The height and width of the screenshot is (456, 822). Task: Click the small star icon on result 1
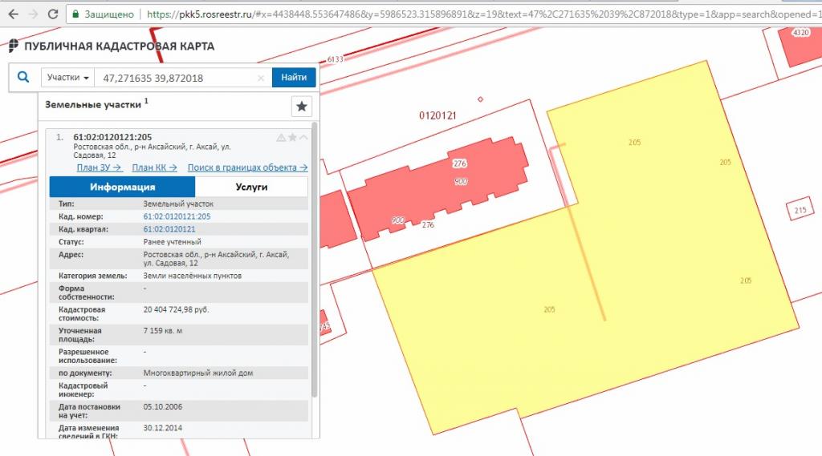292,137
